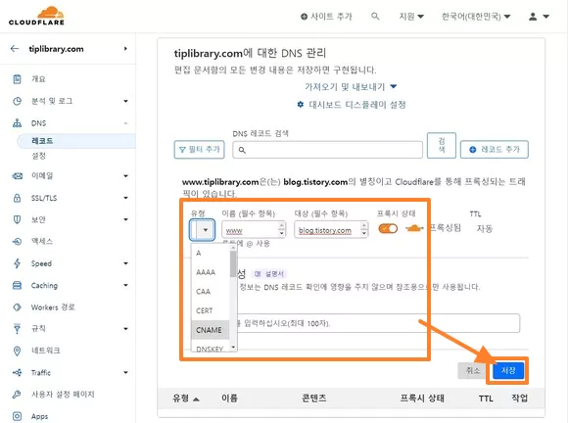Screen dimensions: 568x423
Task: Click the Apps icon in sidebar
Action: click(x=17, y=416)
